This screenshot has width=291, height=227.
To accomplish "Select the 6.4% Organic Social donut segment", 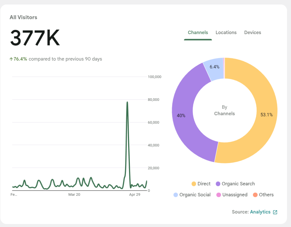I will coord(214,69).
